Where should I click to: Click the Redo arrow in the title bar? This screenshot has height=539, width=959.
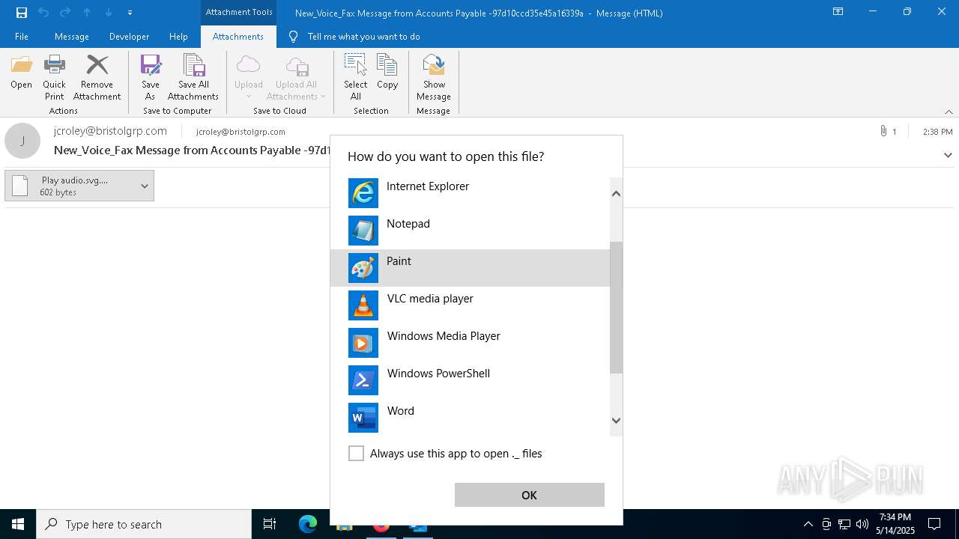tap(64, 13)
